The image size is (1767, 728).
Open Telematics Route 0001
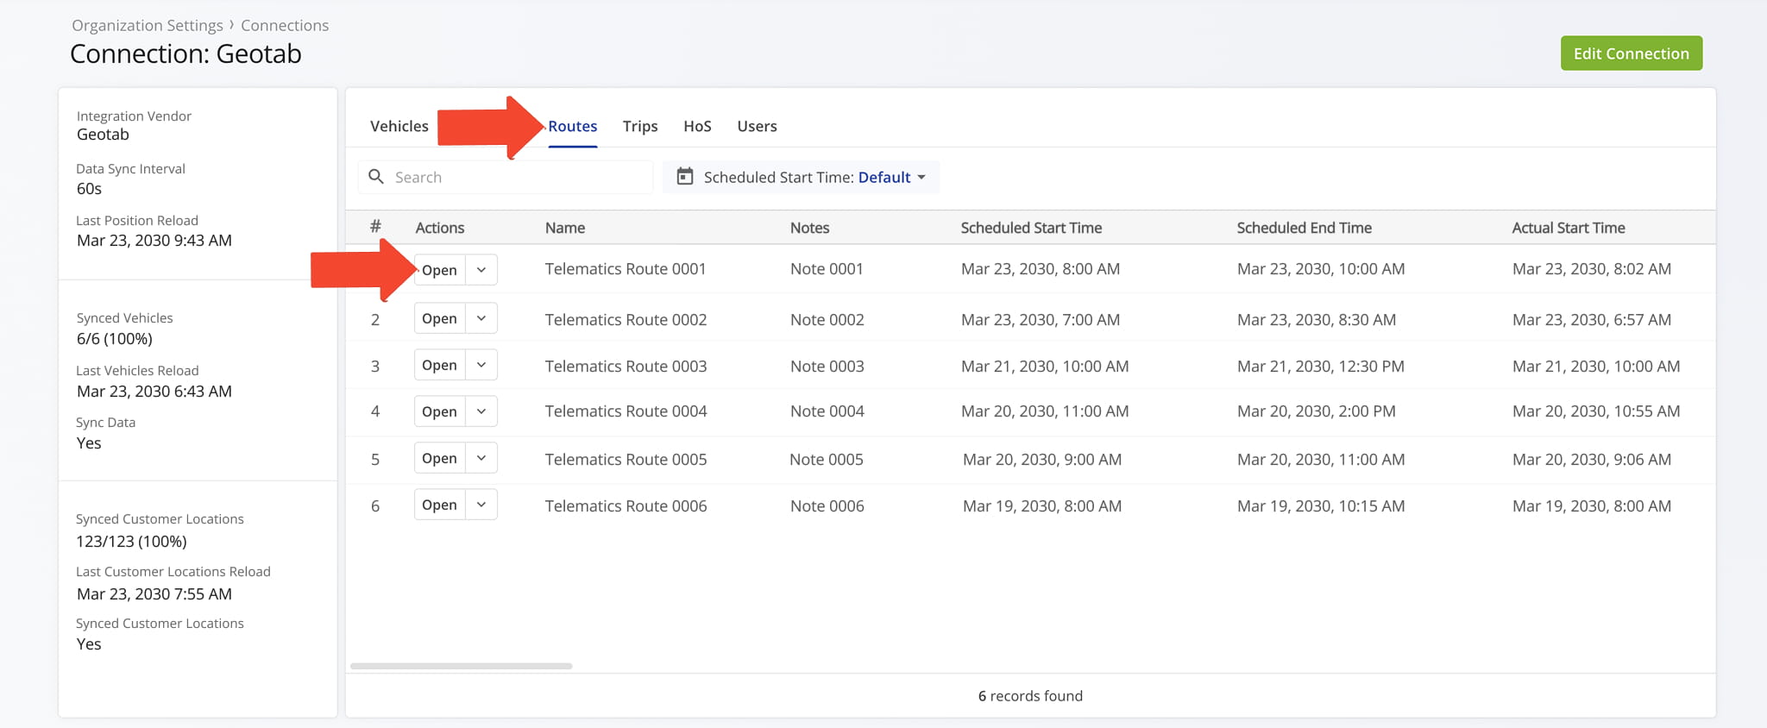tap(440, 270)
